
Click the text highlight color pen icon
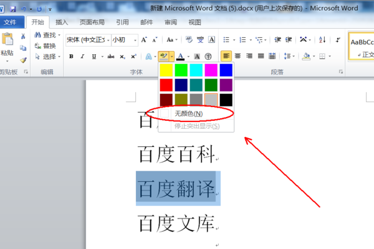[163, 56]
